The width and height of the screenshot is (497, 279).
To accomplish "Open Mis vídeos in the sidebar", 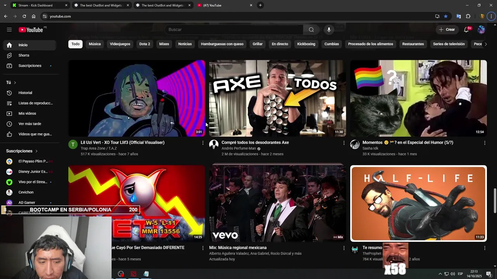I will (x=30, y=114).
